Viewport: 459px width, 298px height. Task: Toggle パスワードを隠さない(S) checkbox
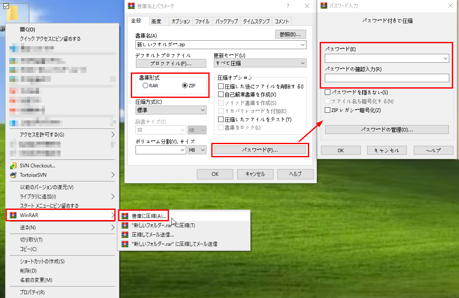[x=328, y=92]
